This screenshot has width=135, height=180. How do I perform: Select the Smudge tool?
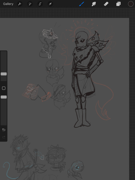click(94, 4)
